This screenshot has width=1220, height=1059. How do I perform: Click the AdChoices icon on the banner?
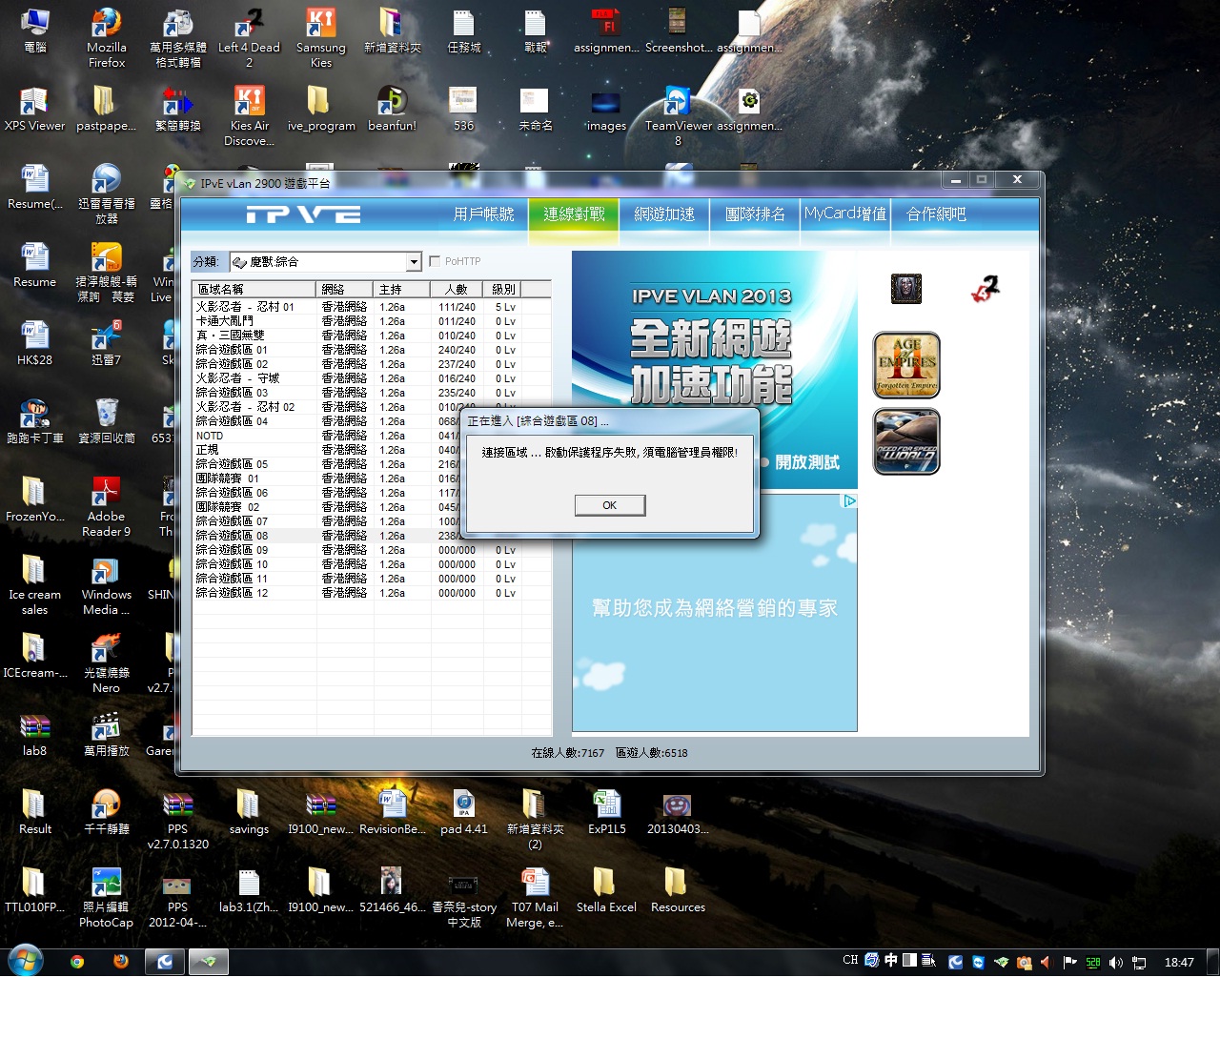click(x=849, y=500)
